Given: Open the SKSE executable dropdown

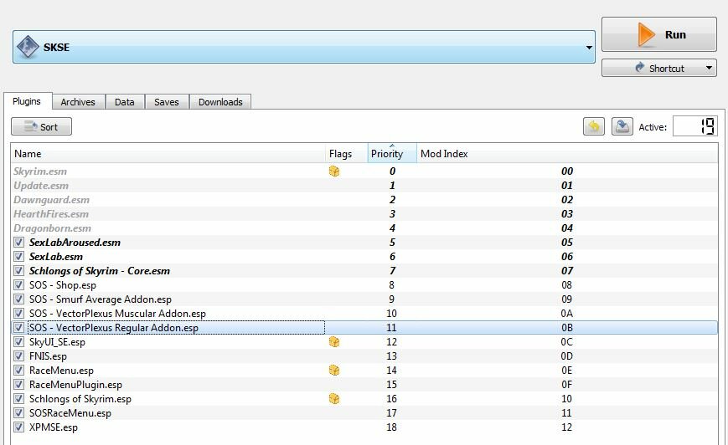Looking at the screenshot, I should click(x=589, y=48).
